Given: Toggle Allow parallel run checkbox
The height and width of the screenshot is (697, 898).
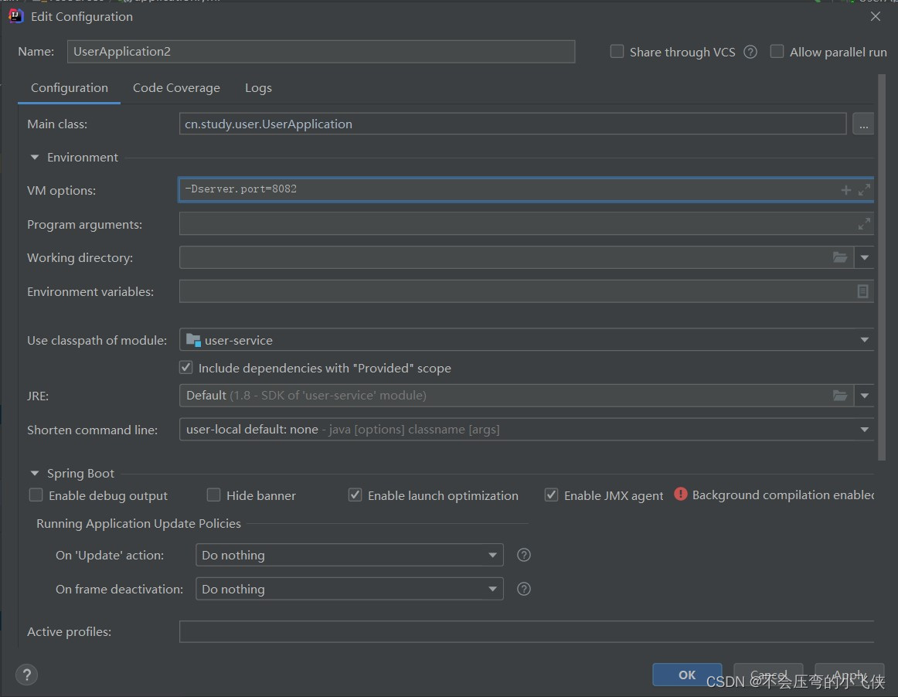Looking at the screenshot, I should [777, 52].
